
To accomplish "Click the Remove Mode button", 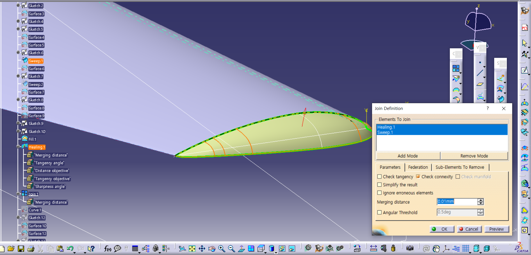I will pos(474,156).
